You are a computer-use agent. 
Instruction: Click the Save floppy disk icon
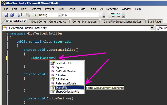(x=6, y=15)
